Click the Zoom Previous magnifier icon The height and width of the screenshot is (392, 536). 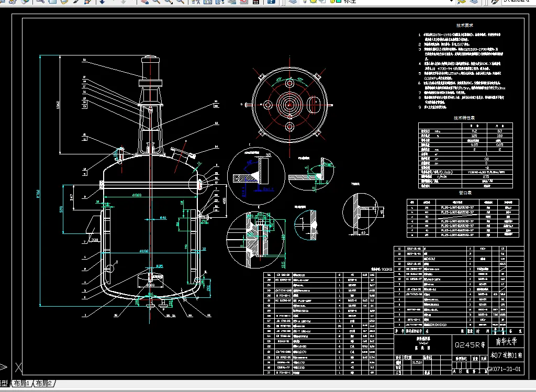[x=180, y=2]
